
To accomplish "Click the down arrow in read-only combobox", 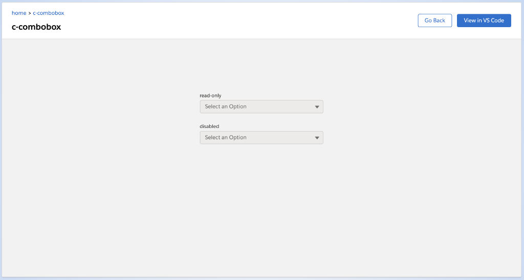I will coord(317,107).
